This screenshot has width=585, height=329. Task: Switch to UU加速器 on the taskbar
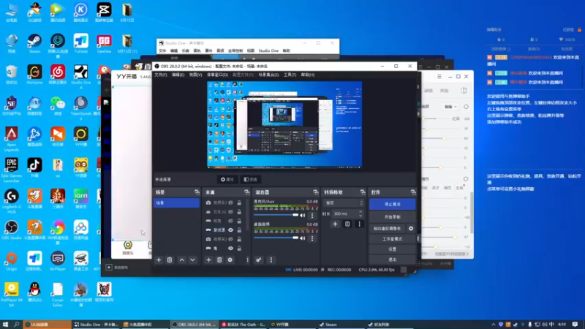47,325
